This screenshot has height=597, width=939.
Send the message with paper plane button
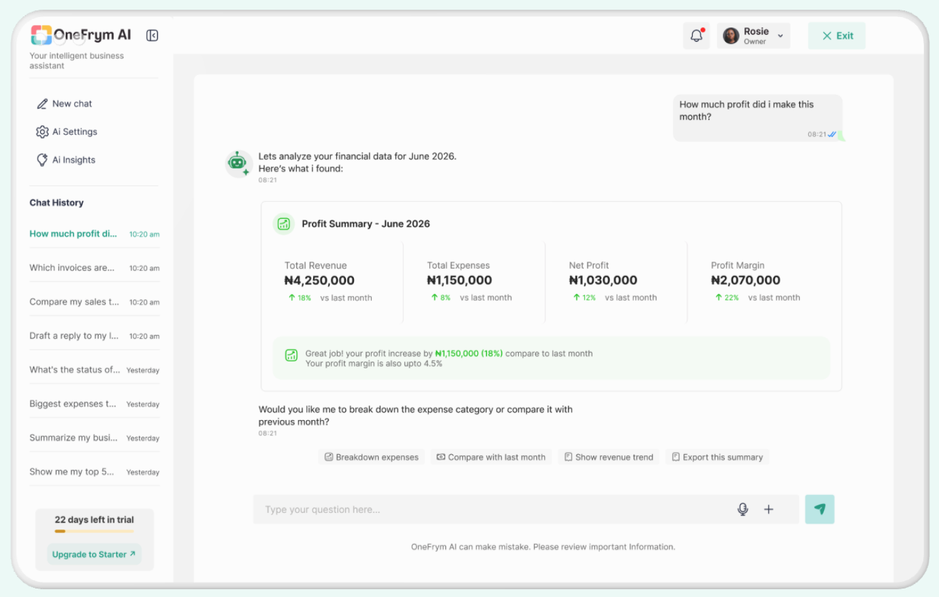pos(820,509)
